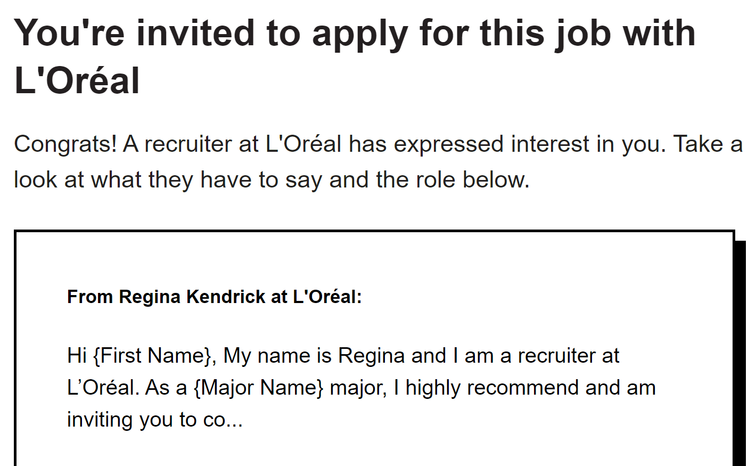Click "L'Oréal" in the Congrats intro sentence

tap(303, 144)
